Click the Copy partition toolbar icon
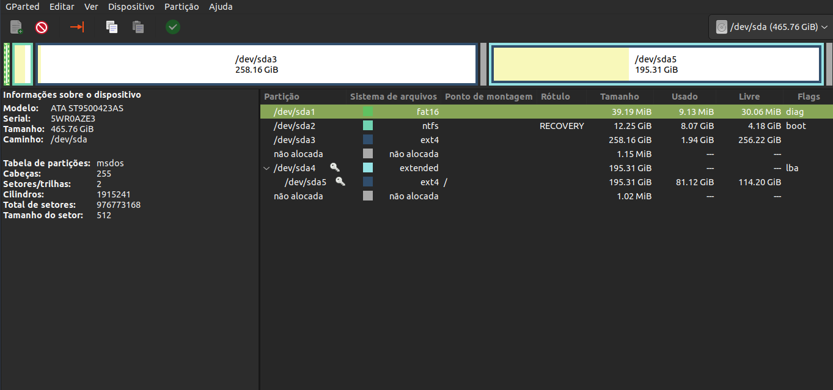The image size is (833, 390). click(111, 27)
